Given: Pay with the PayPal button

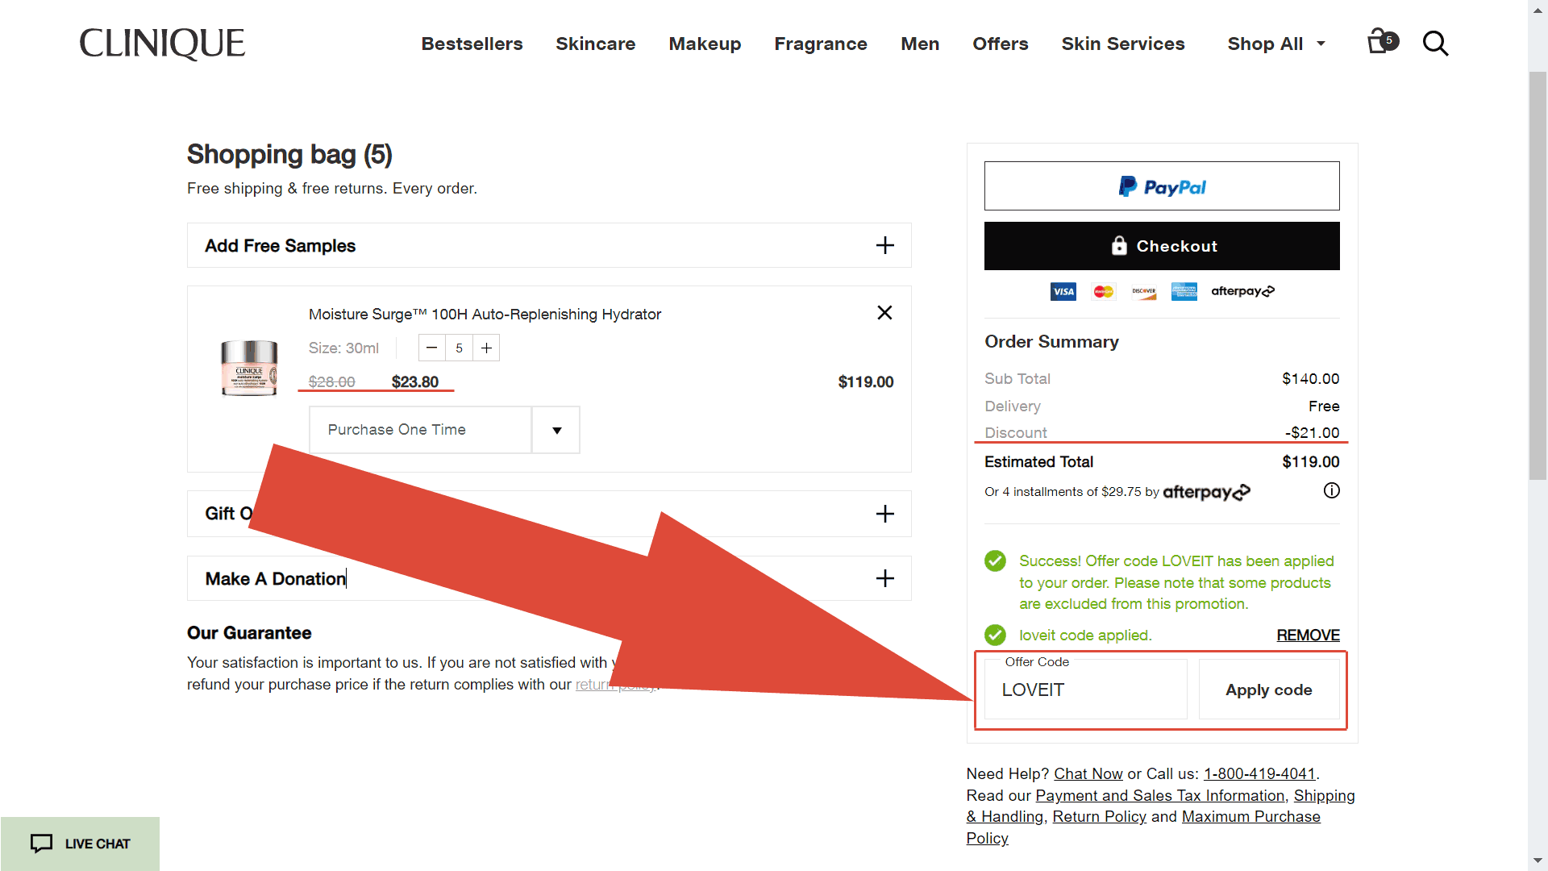Looking at the screenshot, I should 1162,186.
